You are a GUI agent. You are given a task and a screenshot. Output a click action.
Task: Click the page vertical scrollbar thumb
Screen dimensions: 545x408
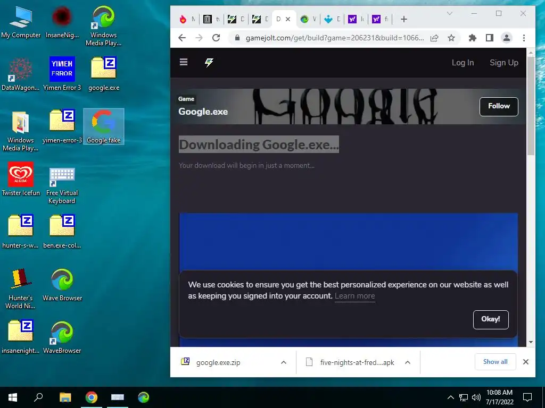531,106
